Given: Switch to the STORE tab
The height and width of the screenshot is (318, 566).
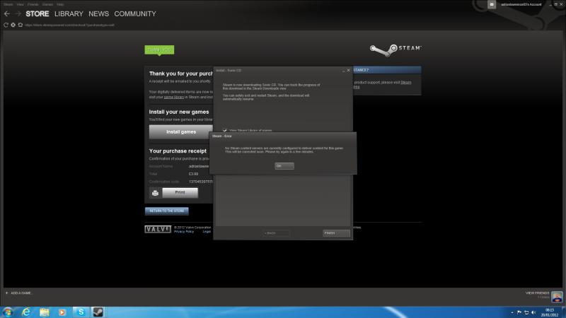Looking at the screenshot, I should [x=37, y=13].
